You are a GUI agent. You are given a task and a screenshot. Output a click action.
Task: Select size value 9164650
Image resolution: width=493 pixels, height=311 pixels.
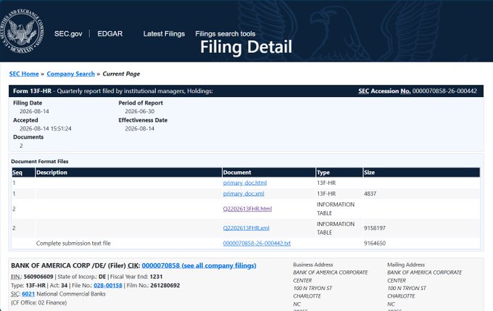click(x=375, y=244)
